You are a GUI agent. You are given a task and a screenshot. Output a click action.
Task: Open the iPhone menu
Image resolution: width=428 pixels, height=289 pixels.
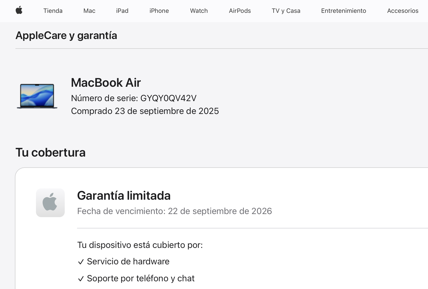(x=159, y=11)
